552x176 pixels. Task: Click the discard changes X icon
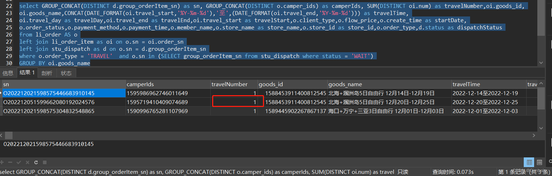coord(27,162)
